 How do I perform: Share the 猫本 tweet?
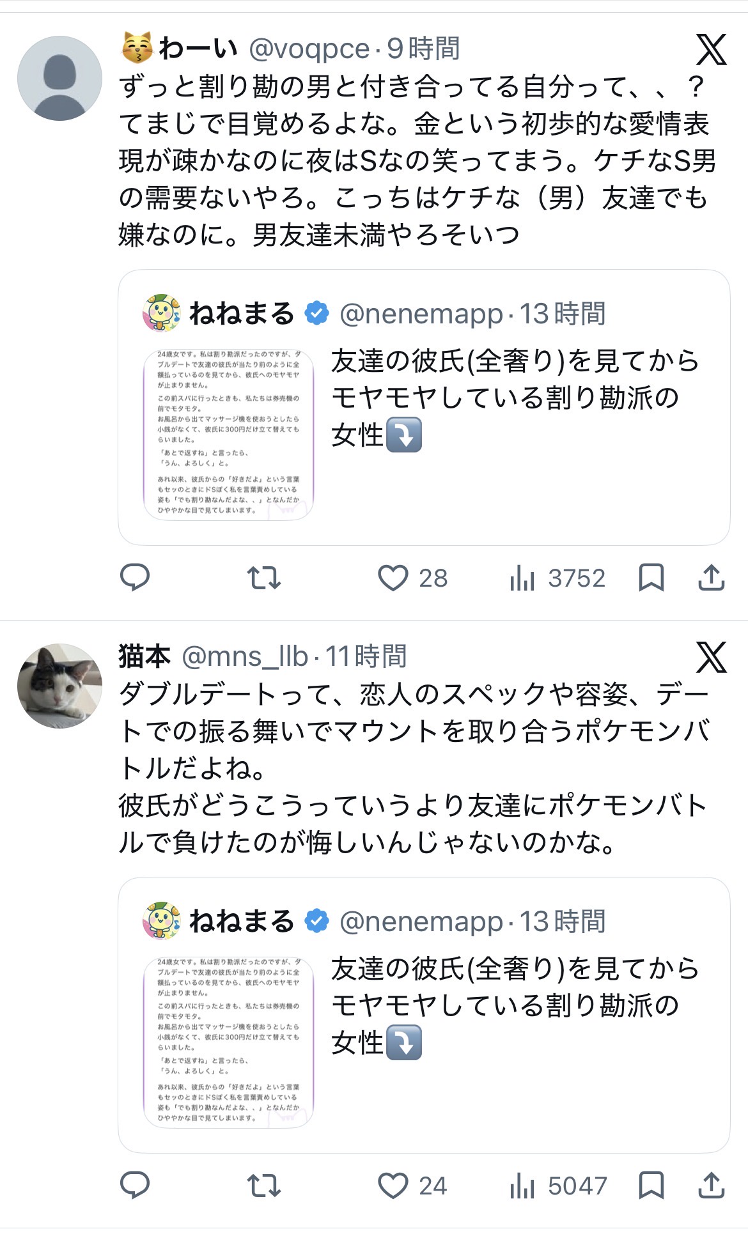click(711, 1186)
